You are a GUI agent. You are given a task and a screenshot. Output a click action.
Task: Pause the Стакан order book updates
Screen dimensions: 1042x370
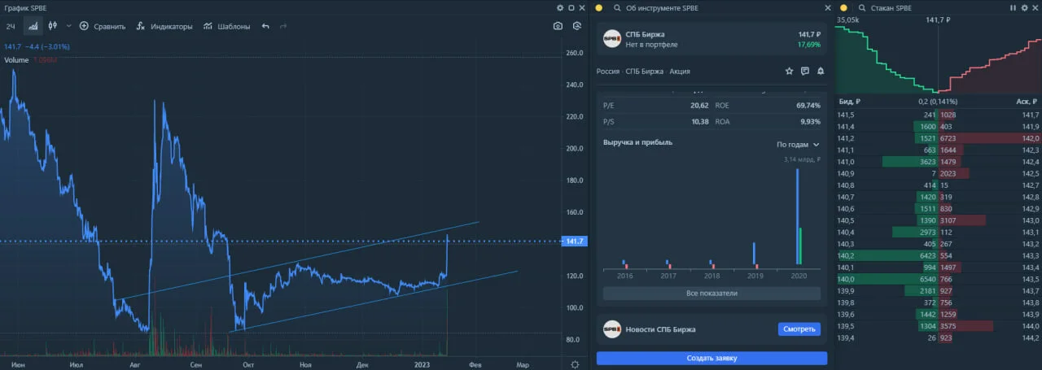[x=1013, y=7]
